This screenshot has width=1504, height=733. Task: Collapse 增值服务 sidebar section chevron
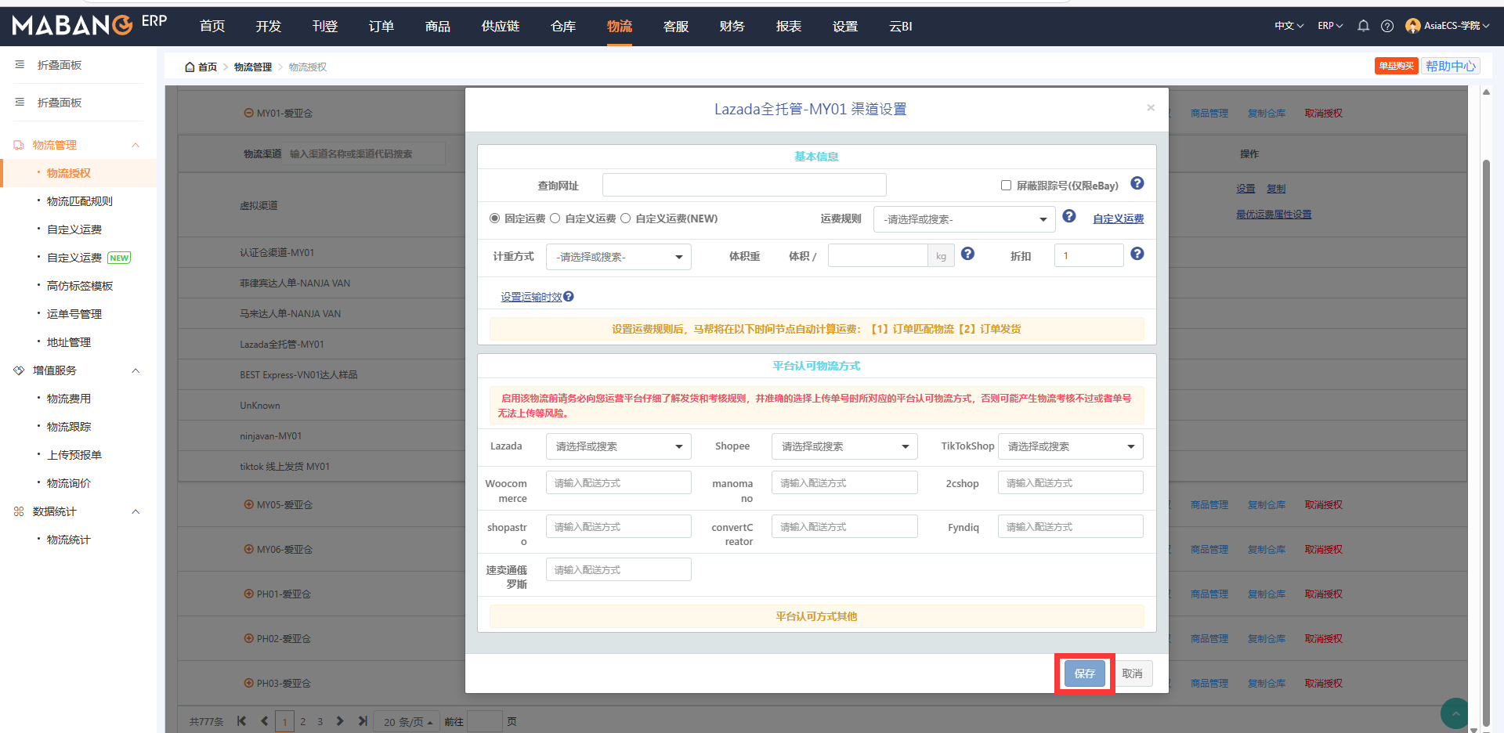(136, 370)
